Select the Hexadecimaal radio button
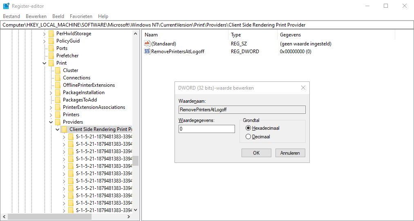 click(x=248, y=128)
